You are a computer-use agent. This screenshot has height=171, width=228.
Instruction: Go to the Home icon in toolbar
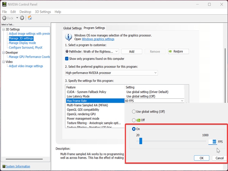coord(30,18)
